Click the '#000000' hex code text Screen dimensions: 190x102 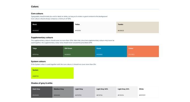coord(36,31)
